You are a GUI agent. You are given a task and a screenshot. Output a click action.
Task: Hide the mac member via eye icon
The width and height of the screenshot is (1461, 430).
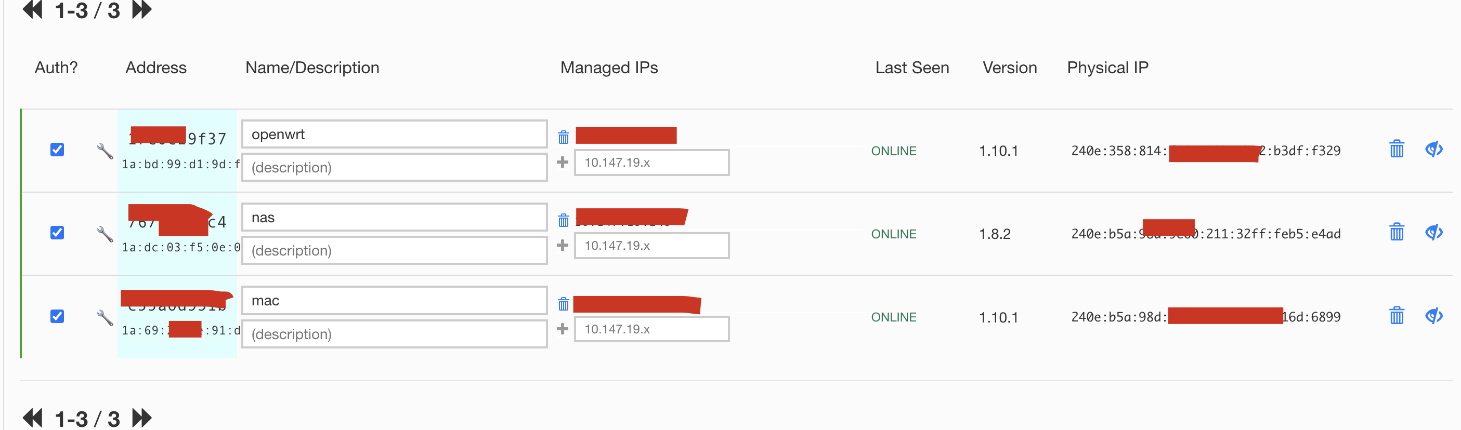[x=1434, y=316]
